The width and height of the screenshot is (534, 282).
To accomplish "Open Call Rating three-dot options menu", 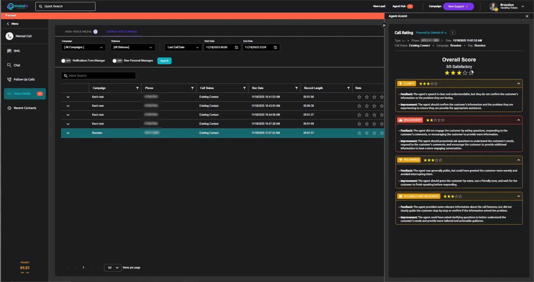I will tap(453, 33).
